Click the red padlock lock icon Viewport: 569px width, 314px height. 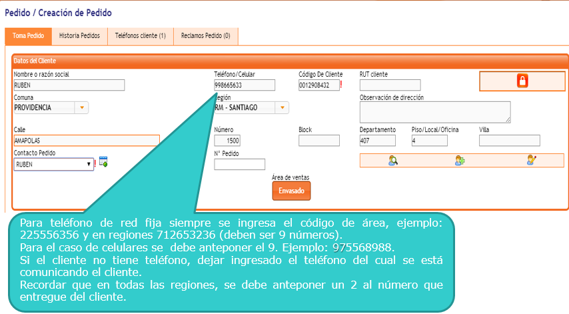pyautogui.click(x=522, y=81)
